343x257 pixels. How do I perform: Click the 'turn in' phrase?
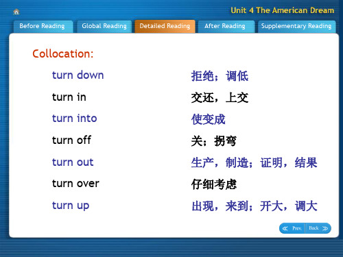pos(69,97)
